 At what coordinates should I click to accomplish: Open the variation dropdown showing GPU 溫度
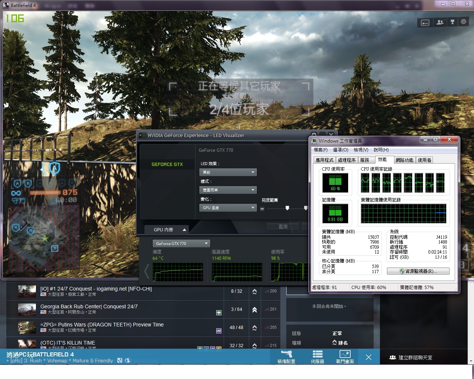pyautogui.click(x=228, y=208)
